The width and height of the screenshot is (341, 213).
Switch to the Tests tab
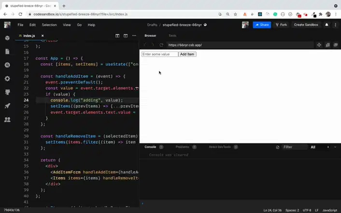[x=172, y=36]
